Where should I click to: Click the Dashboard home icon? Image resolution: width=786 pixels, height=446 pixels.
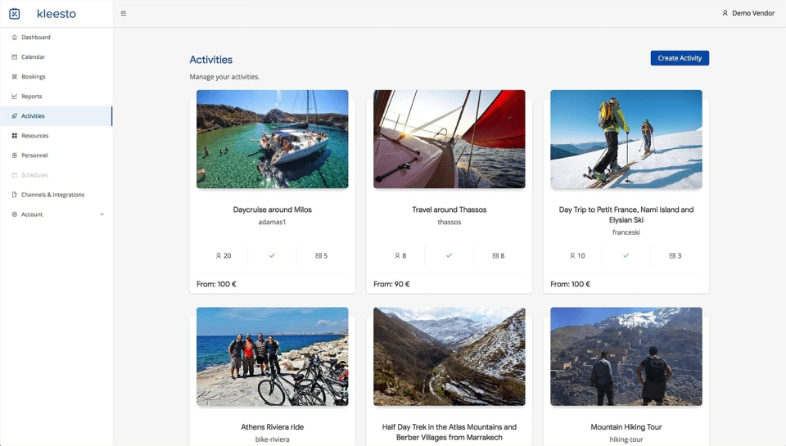click(15, 38)
